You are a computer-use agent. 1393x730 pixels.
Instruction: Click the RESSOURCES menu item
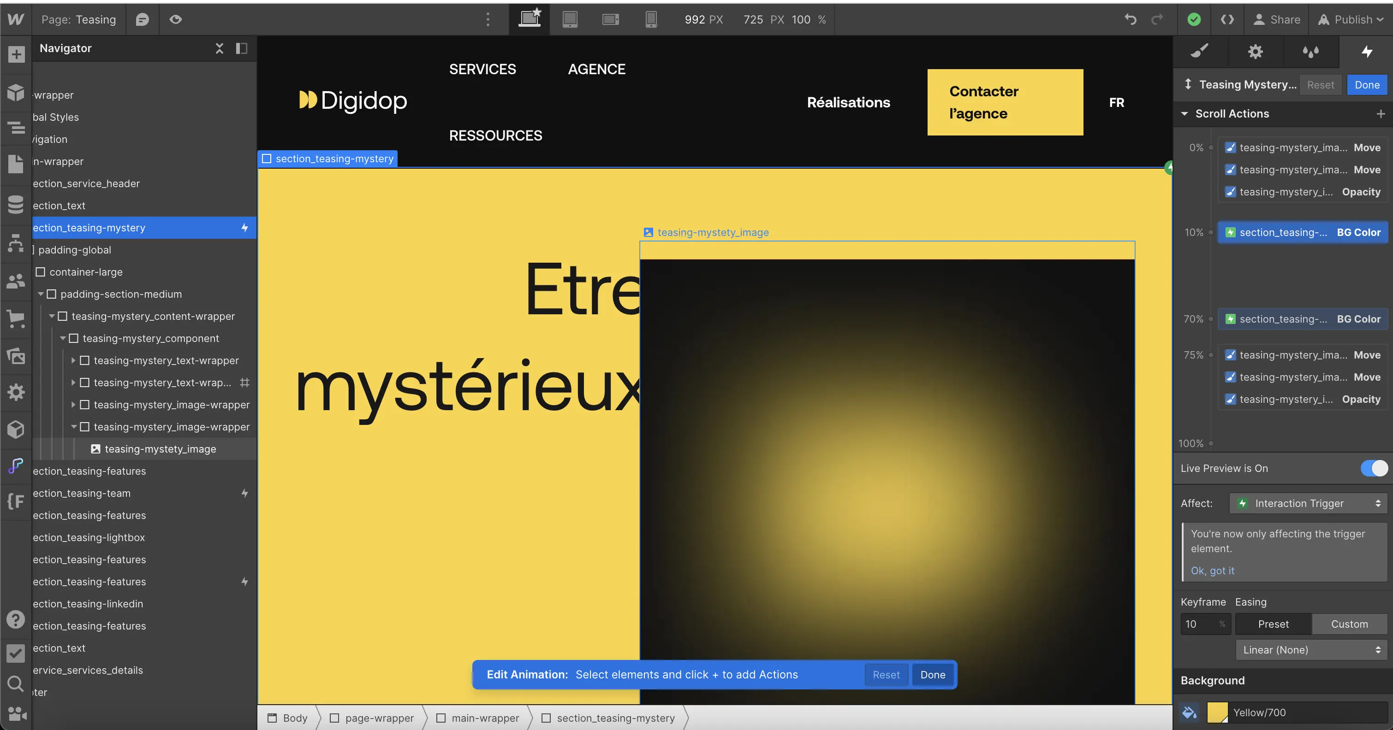click(x=496, y=136)
